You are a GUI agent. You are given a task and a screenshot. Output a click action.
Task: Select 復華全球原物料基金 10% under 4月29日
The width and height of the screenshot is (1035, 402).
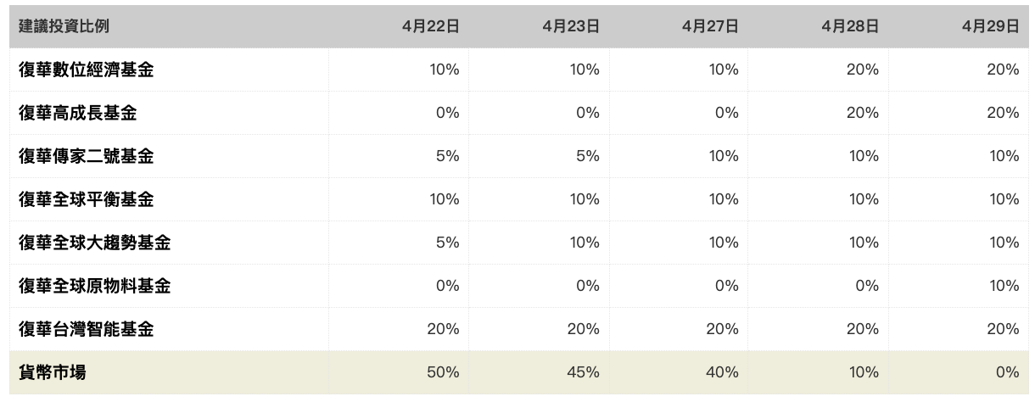point(1004,287)
